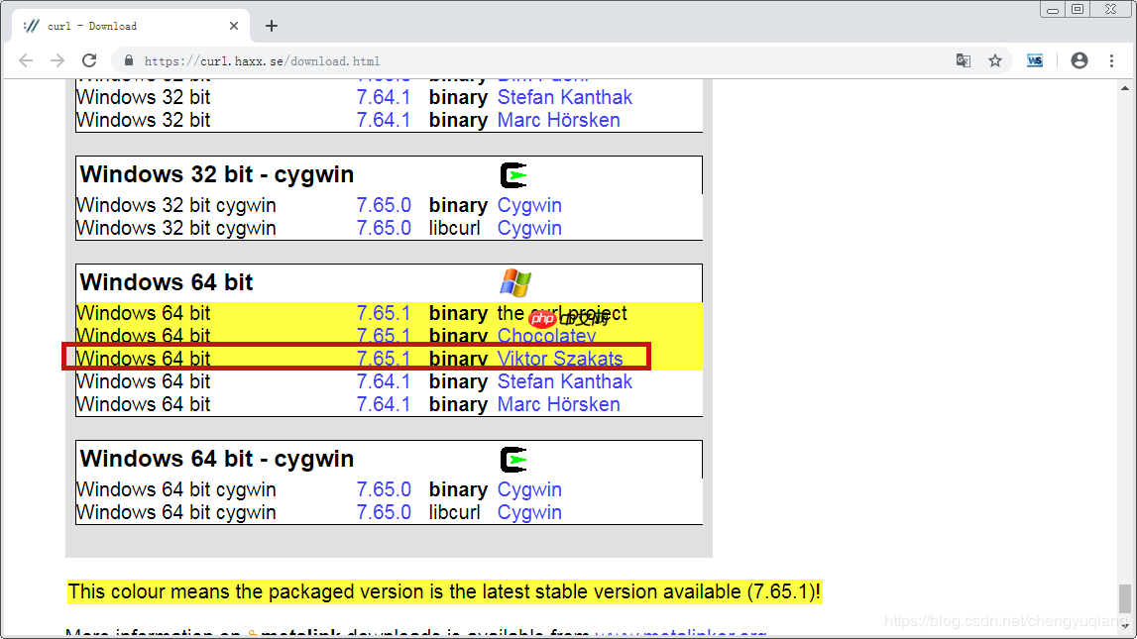The image size is (1137, 639).
Task: Click the browser profile avatar
Action: 1080,60
